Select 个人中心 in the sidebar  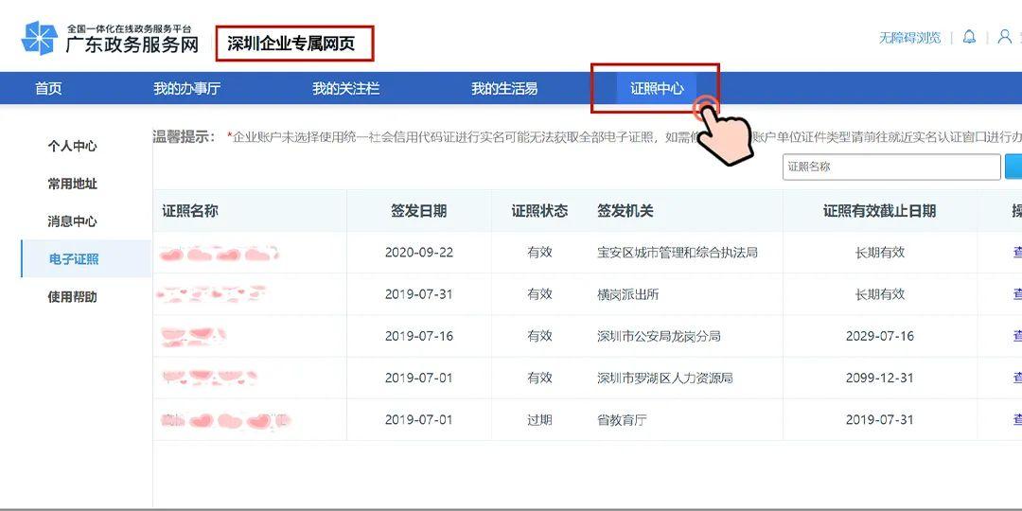click(x=73, y=146)
